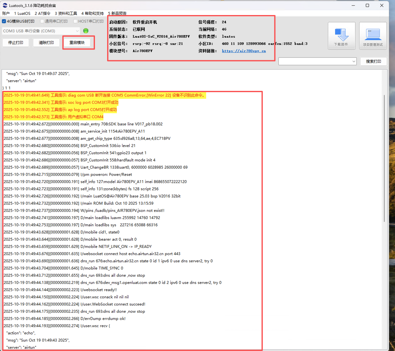Open the 3 资料和工具 menu
Image resolution: width=395 pixels, height=351 pixels.
pos(66,13)
